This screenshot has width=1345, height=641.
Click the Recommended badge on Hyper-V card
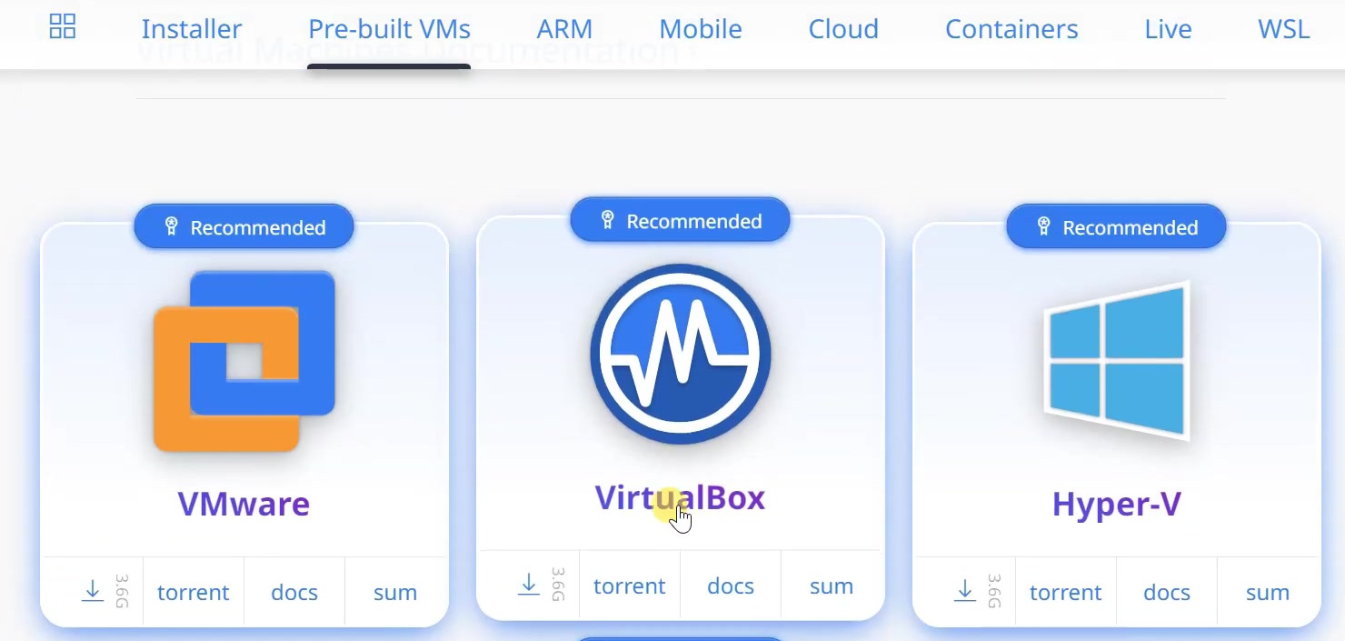coord(1116,227)
